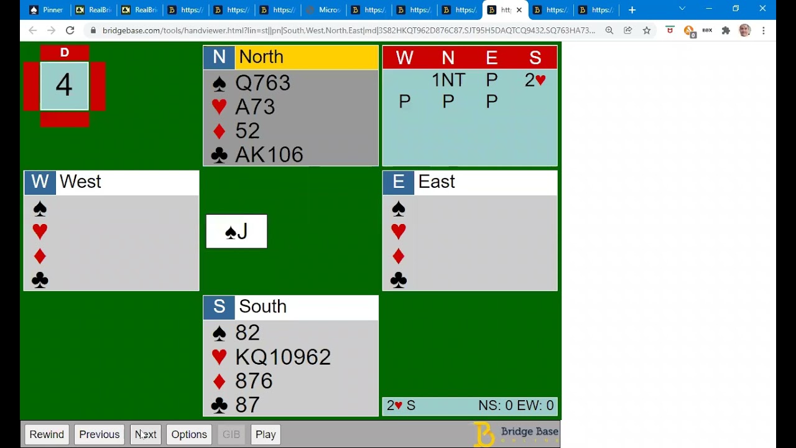The height and width of the screenshot is (448, 796).
Task: Open the tab search dropdown arrow
Action: pyautogui.click(x=682, y=9)
